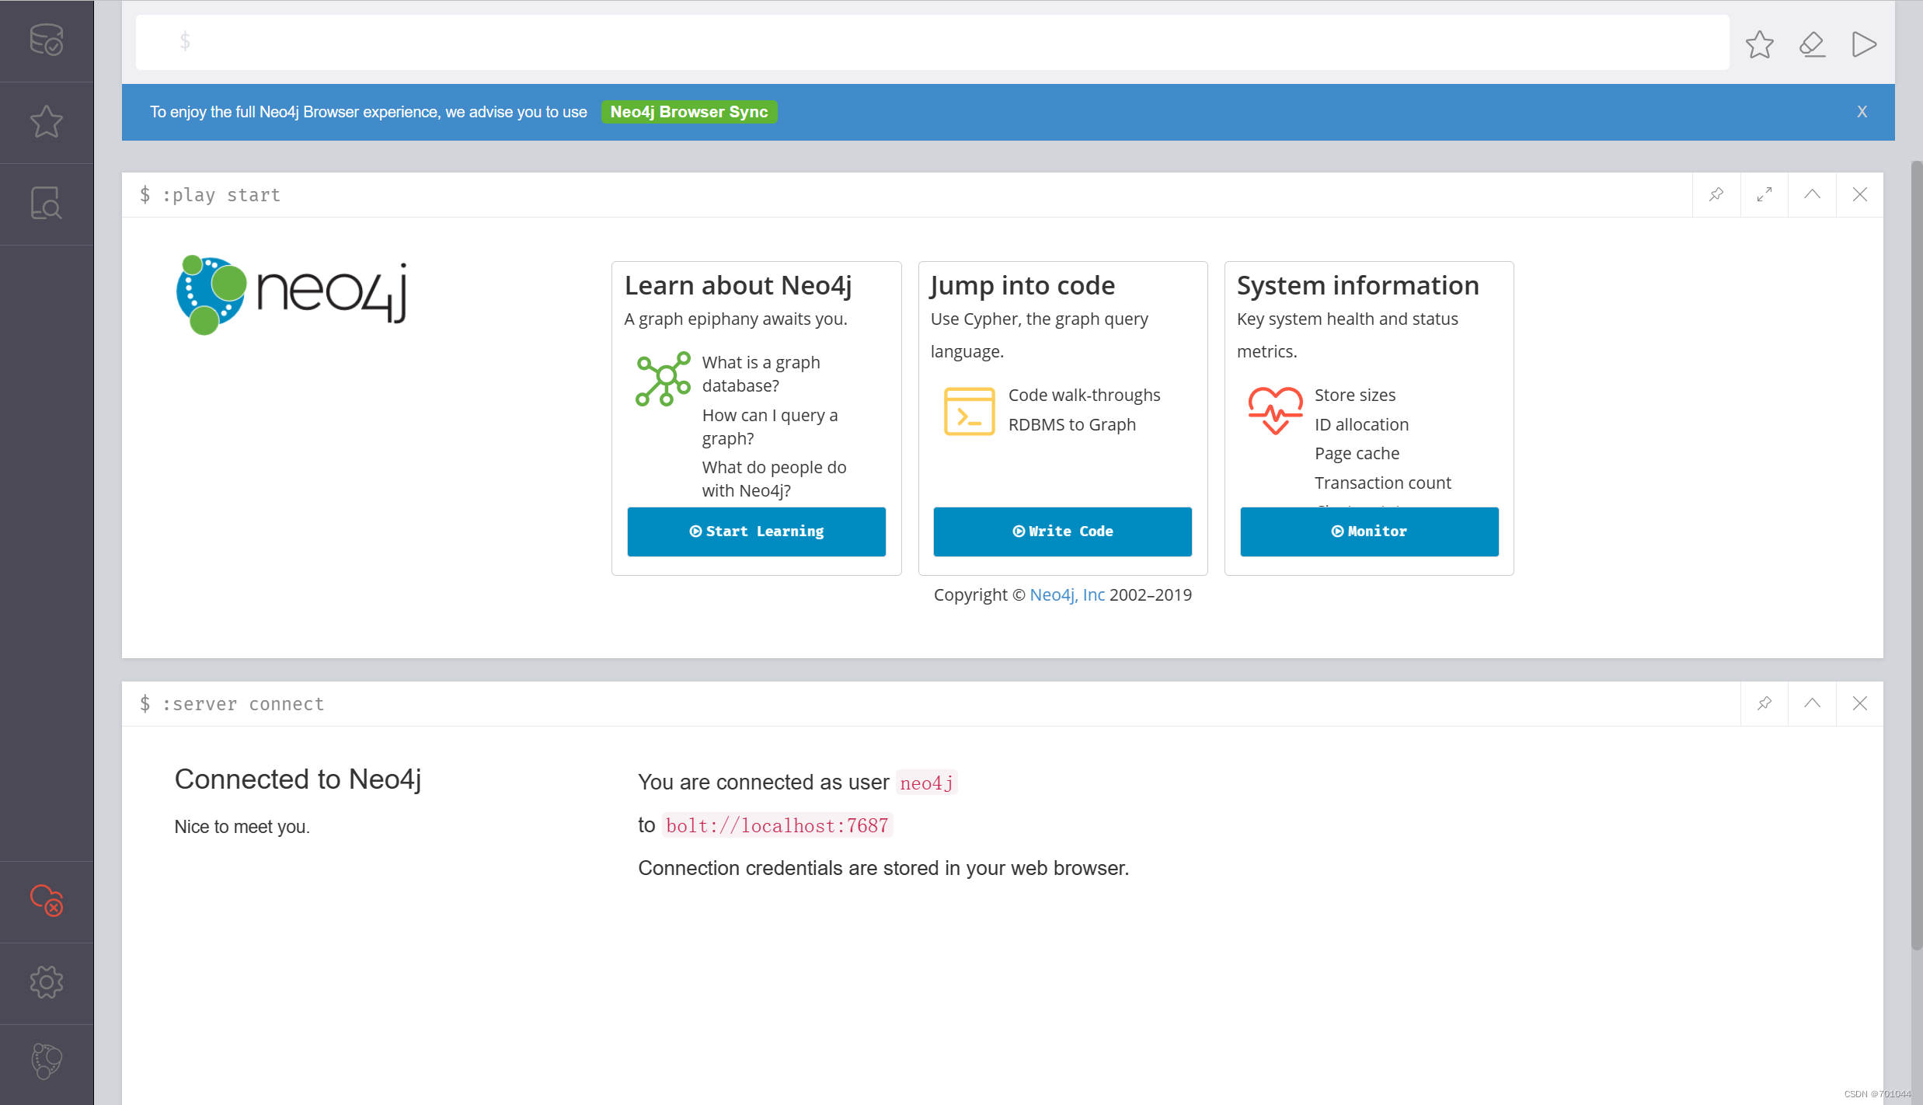Viewport: 1923px width, 1105px height.
Task: Click the 'Jump into code' heading
Action: click(x=1022, y=285)
